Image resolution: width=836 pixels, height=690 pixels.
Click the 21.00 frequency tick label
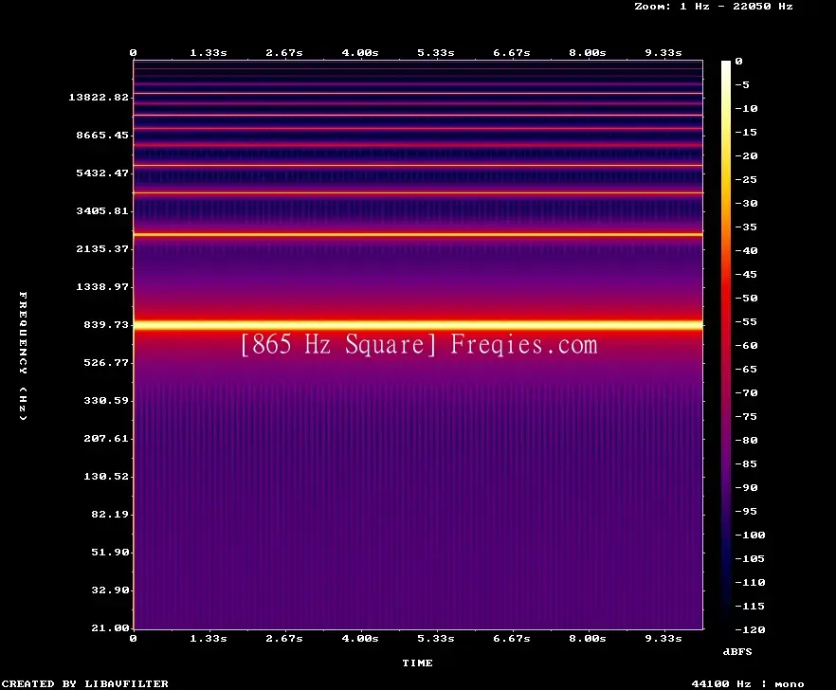[110, 627]
